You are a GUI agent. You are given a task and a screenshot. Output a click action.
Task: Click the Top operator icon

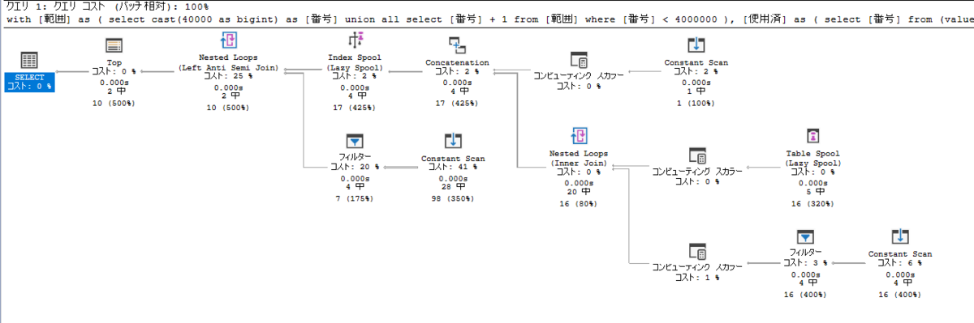(114, 45)
